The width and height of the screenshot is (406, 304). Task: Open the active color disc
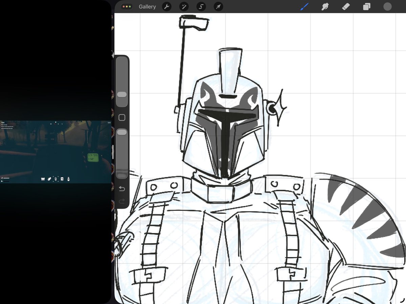387,6
